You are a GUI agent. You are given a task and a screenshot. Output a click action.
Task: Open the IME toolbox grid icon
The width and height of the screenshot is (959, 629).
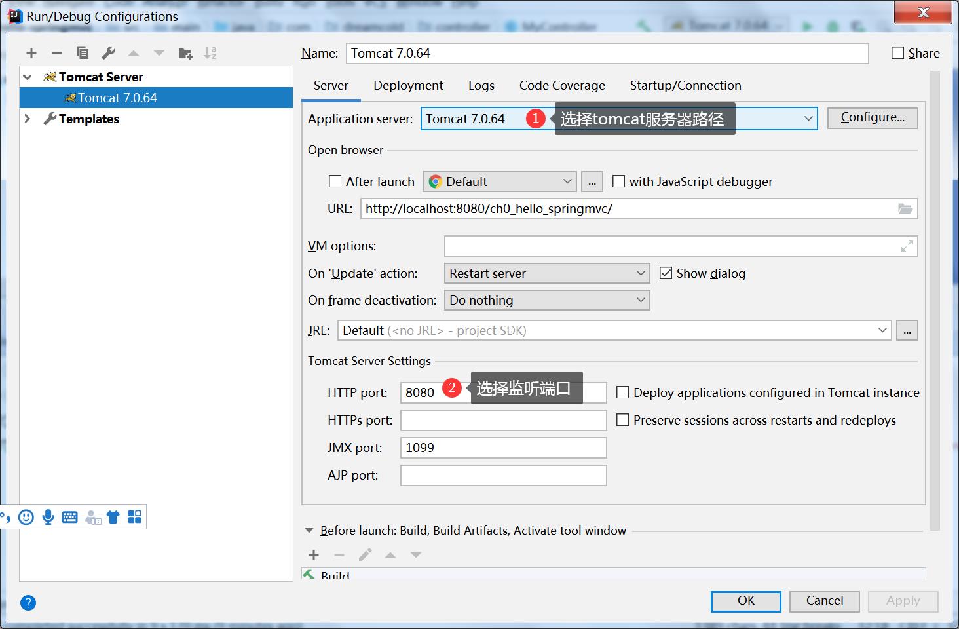[134, 517]
